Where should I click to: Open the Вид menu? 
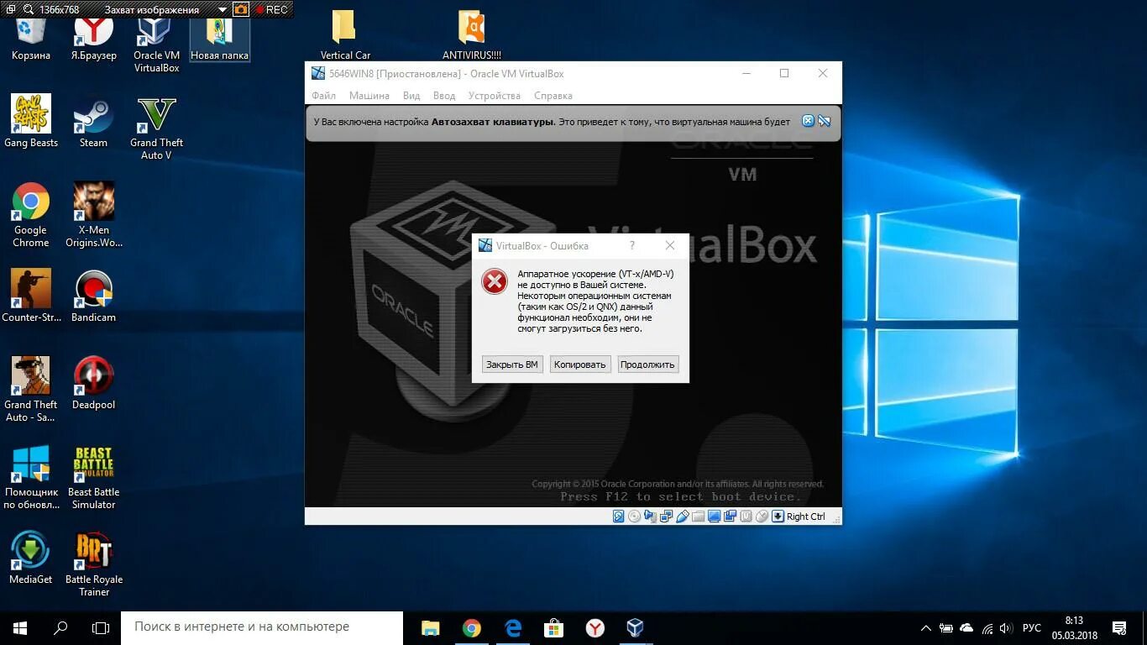411,96
